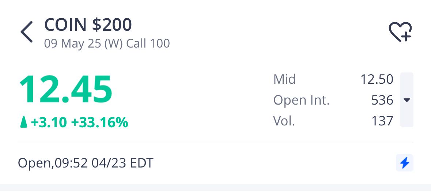Image resolution: width=431 pixels, height=192 pixels.
Task: Expand quote details with the dropdown arrow
Action: (x=407, y=100)
